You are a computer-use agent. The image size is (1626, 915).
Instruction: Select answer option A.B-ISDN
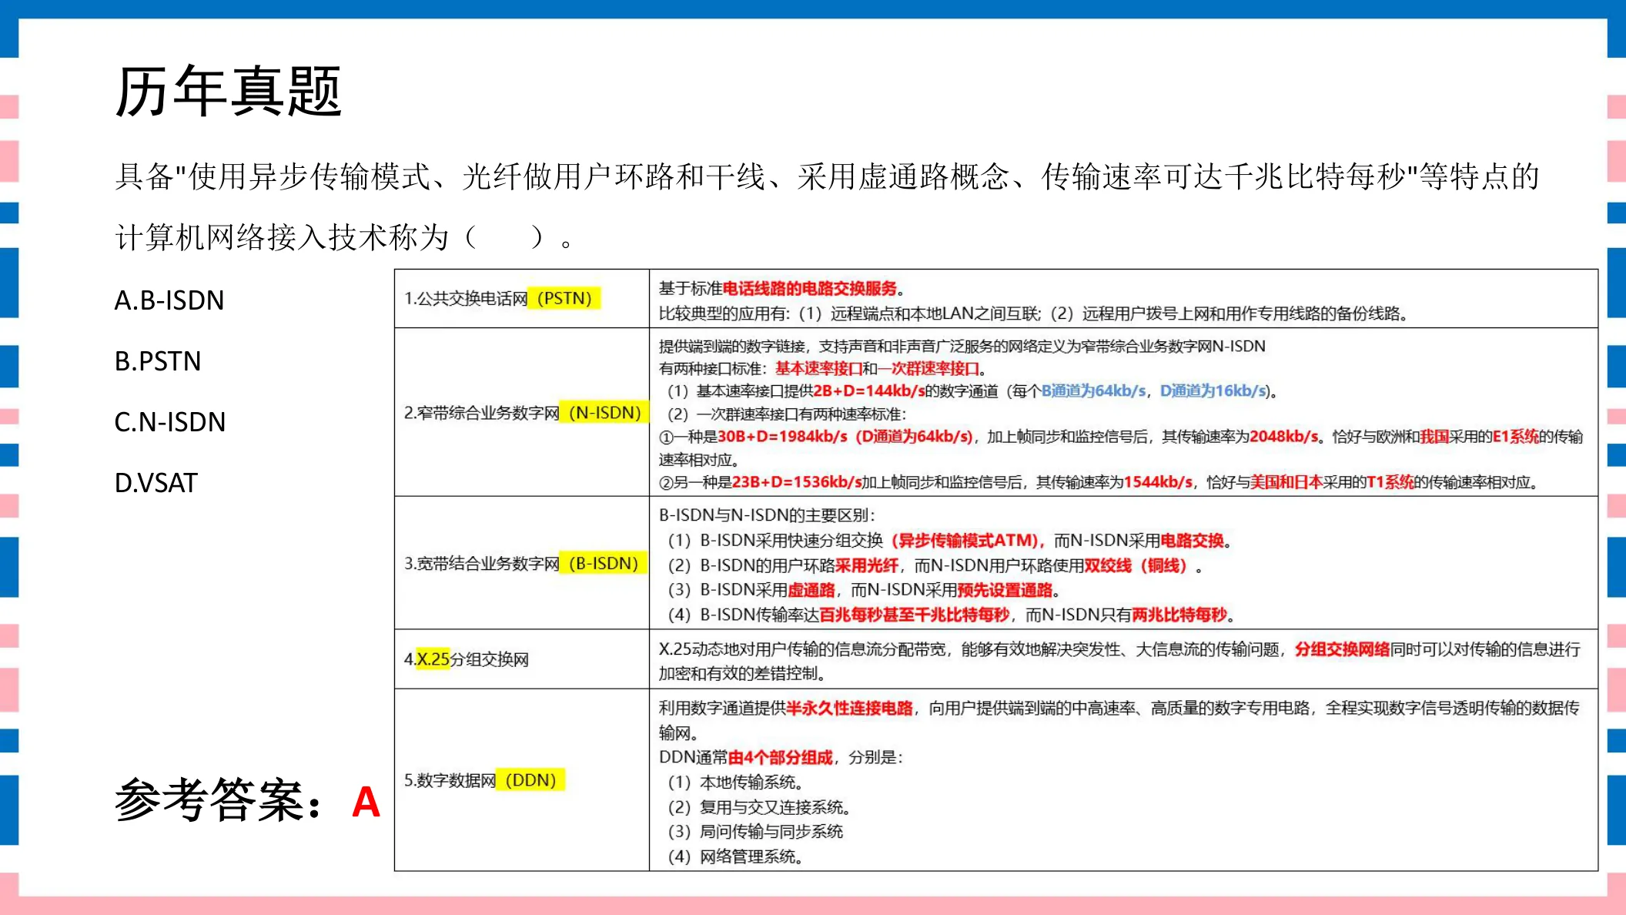click(169, 300)
